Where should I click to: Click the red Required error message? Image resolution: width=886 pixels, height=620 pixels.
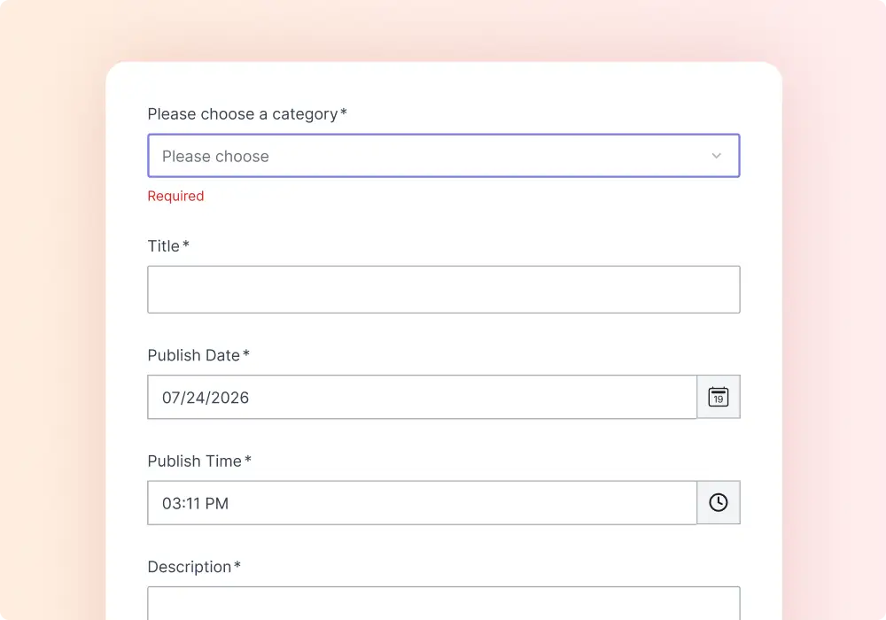coord(175,196)
